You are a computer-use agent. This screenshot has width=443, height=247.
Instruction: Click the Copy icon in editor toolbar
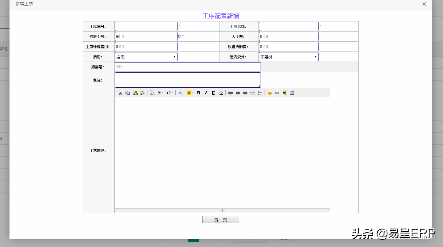pyautogui.click(x=128, y=93)
